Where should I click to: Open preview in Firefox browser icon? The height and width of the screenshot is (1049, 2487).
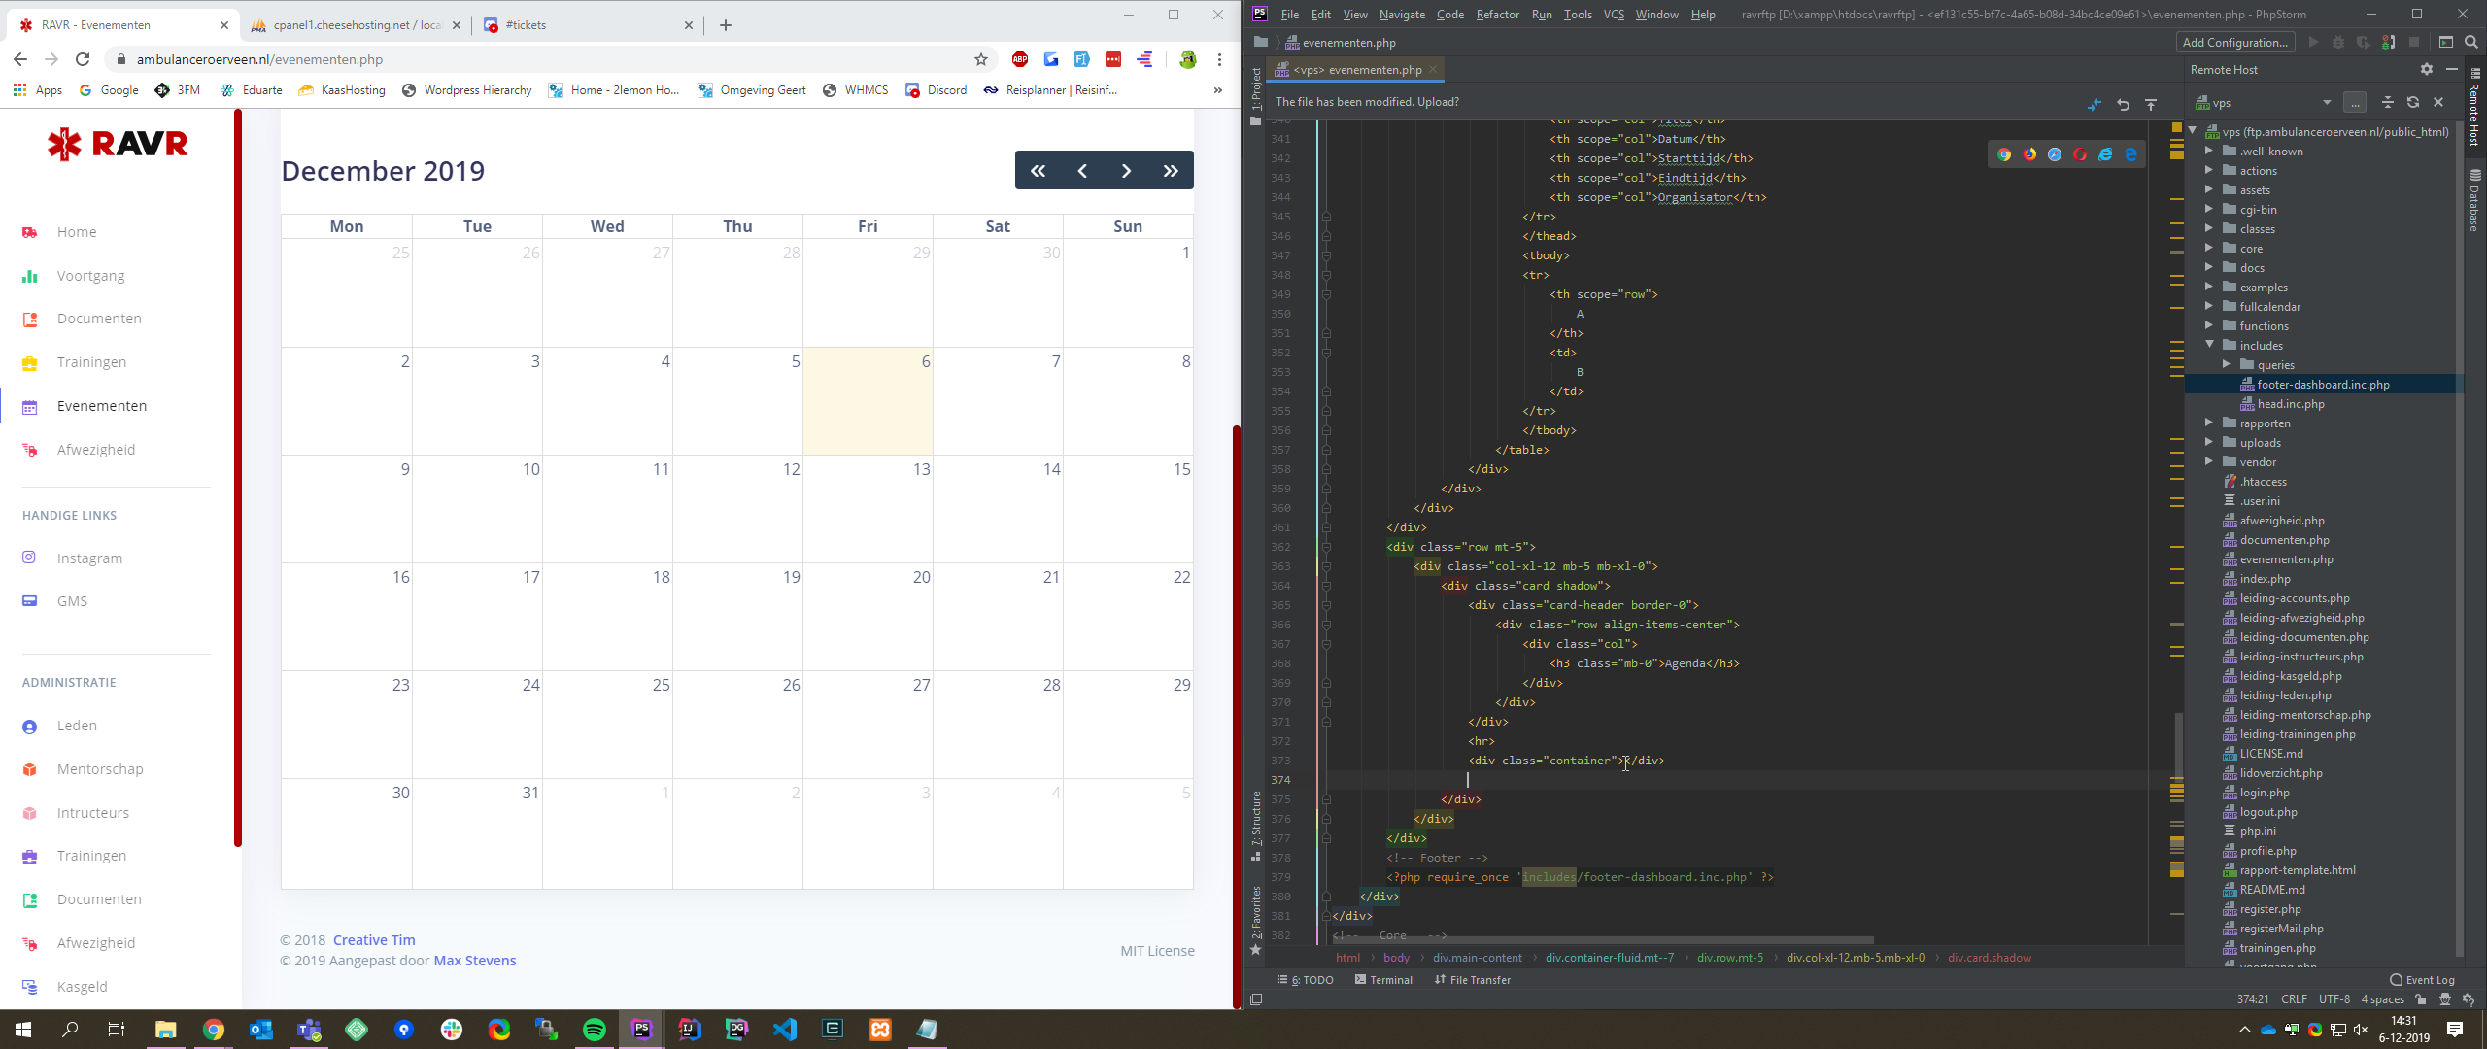[2029, 154]
